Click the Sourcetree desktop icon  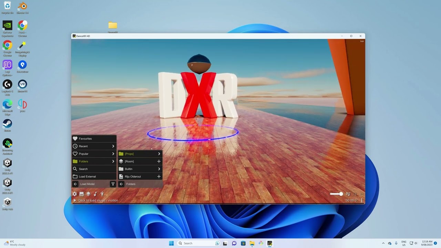pyautogui.click(x=22, y=66)
